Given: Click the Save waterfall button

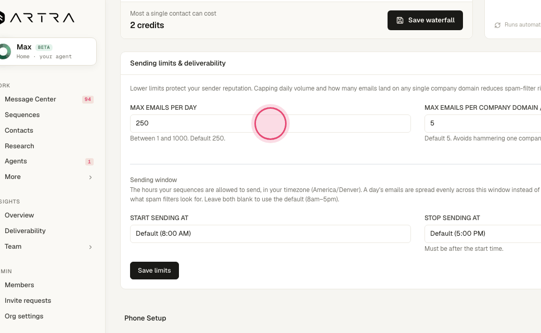Looking at the screenshot, I should point(425,20).
